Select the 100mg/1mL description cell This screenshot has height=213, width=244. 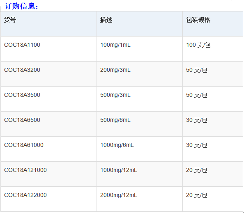click(140, 49)
